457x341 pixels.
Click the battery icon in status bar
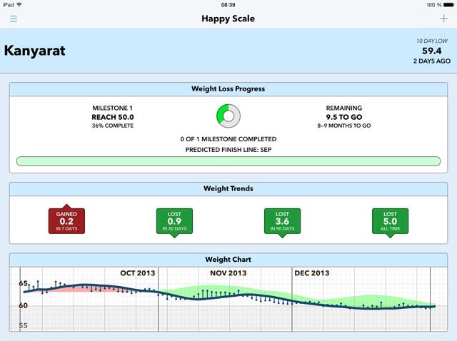click(x=448, y=5)
